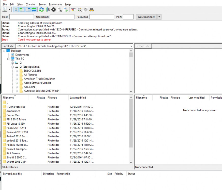Sort local files by Last modified column
The height and width of the screenshot is (190, 222).
[x=78, y=98]
